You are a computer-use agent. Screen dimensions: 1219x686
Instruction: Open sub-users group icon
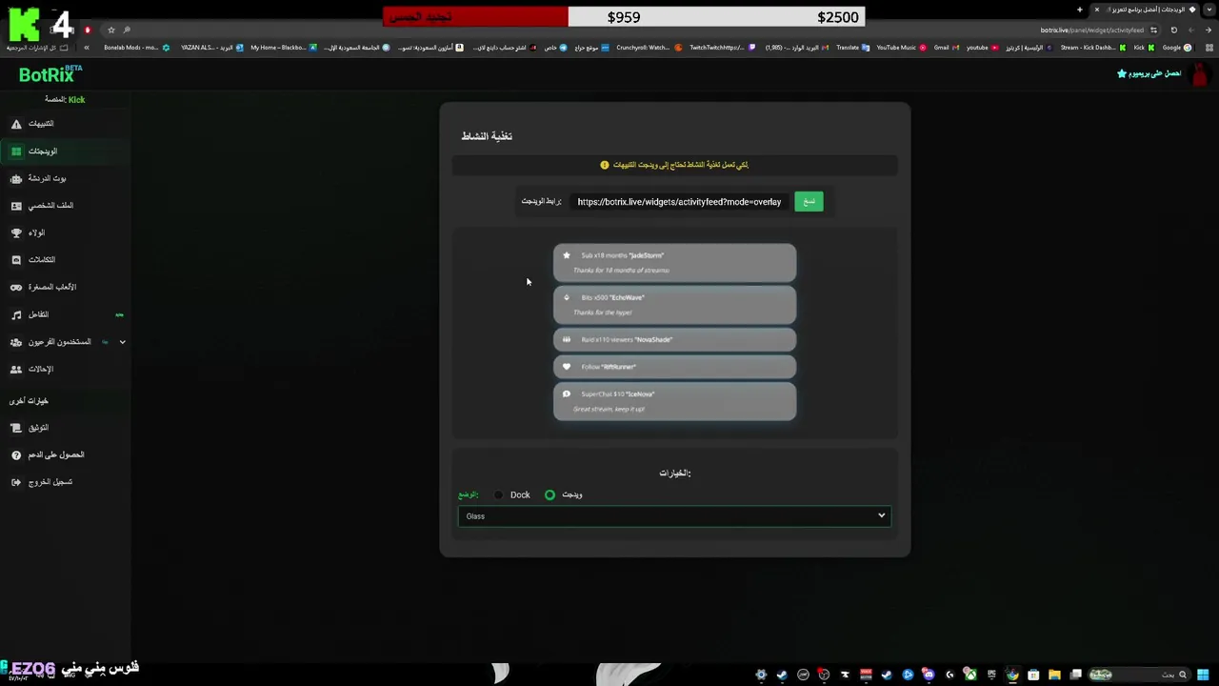coord(16,342)
